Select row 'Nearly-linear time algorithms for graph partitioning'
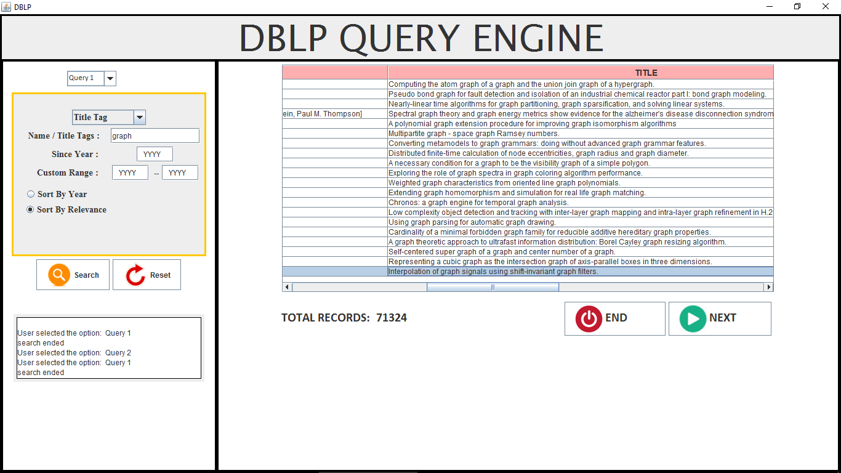 (528, 104)
